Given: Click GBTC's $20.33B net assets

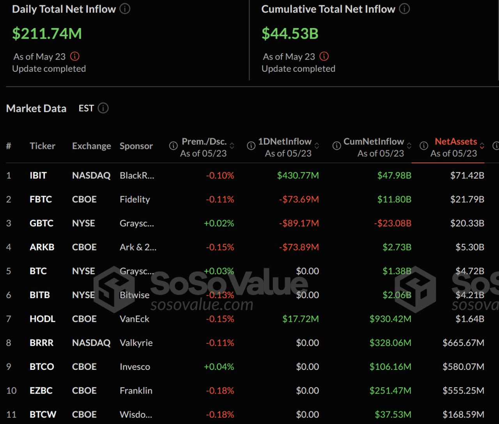Looking at the screenshot, I should coord(467,223).
